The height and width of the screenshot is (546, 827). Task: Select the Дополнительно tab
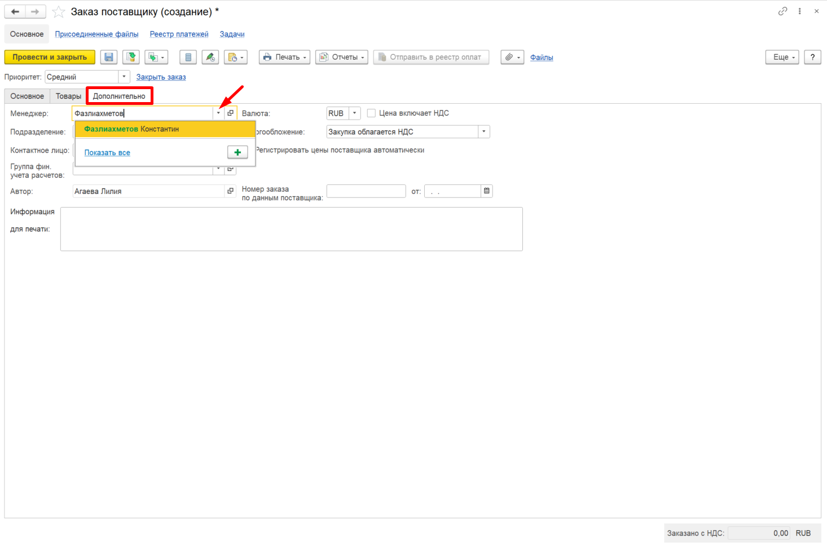point(119,96)
